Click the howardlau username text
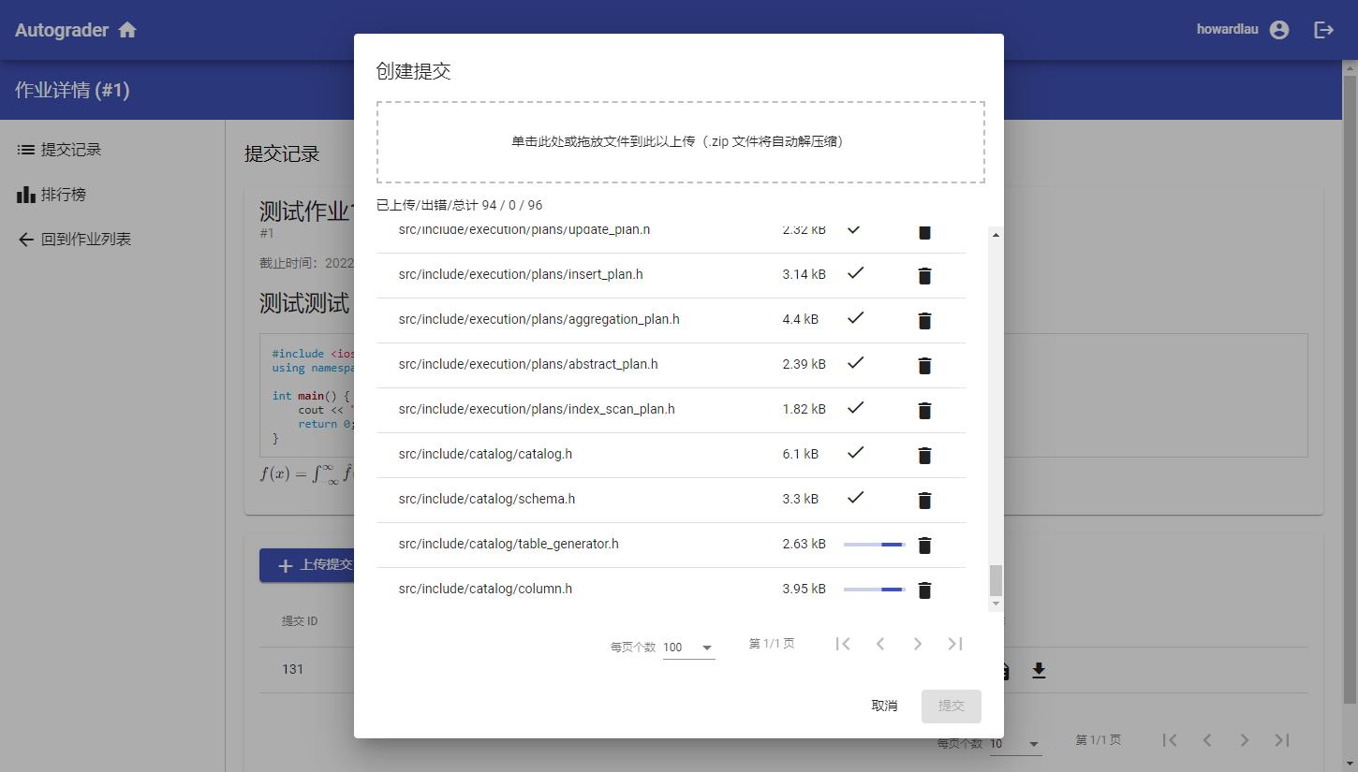1358x772 pixels. (1227, 29)
